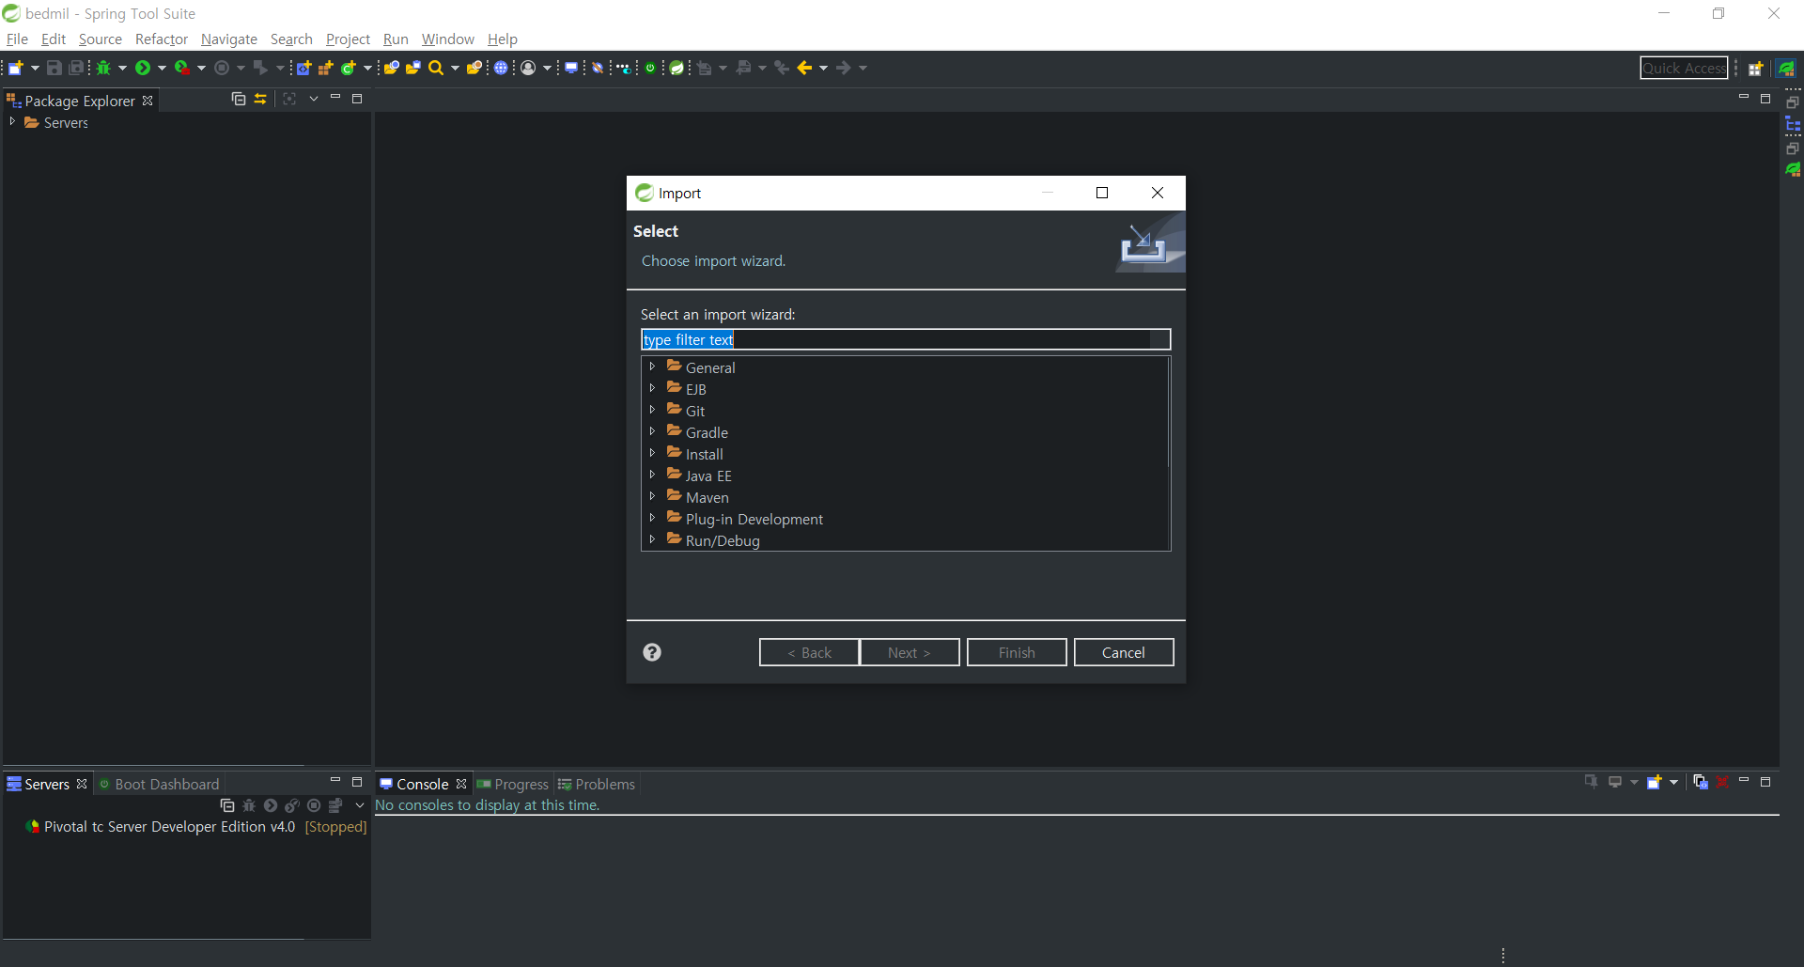Click the Cancel button in Import dialog
This screenshot has height=967, width=1804.
point(1124,652)
